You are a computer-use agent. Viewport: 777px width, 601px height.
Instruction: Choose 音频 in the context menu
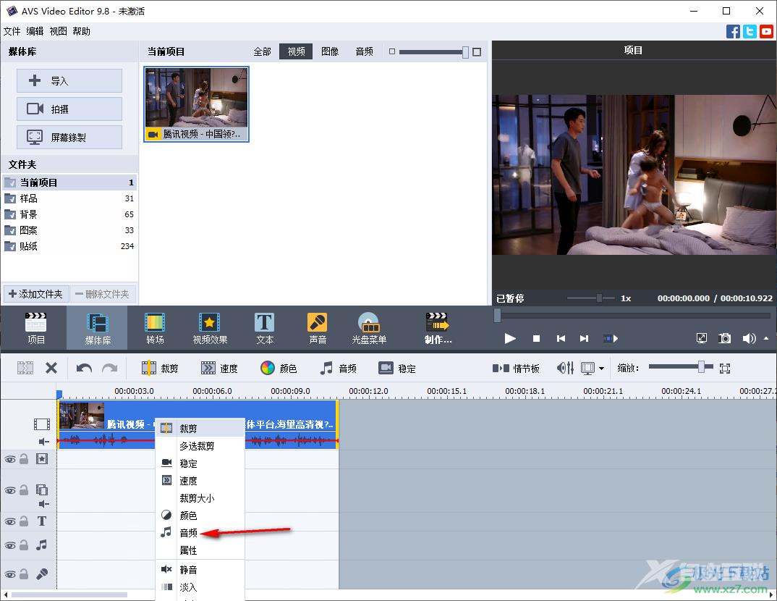[200, 533]
